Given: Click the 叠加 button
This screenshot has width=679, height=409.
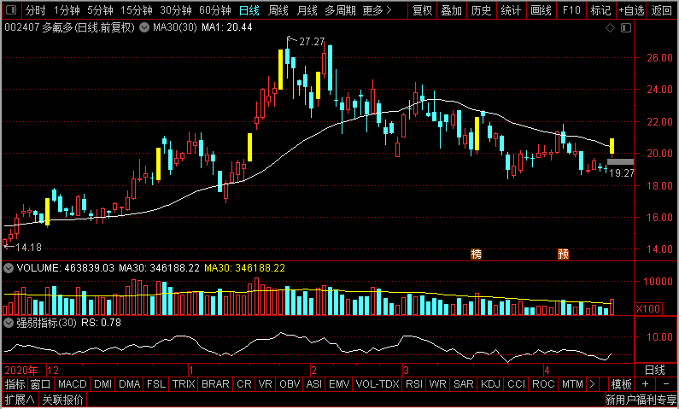Looking at the screenshot, I should coord(452,10).
